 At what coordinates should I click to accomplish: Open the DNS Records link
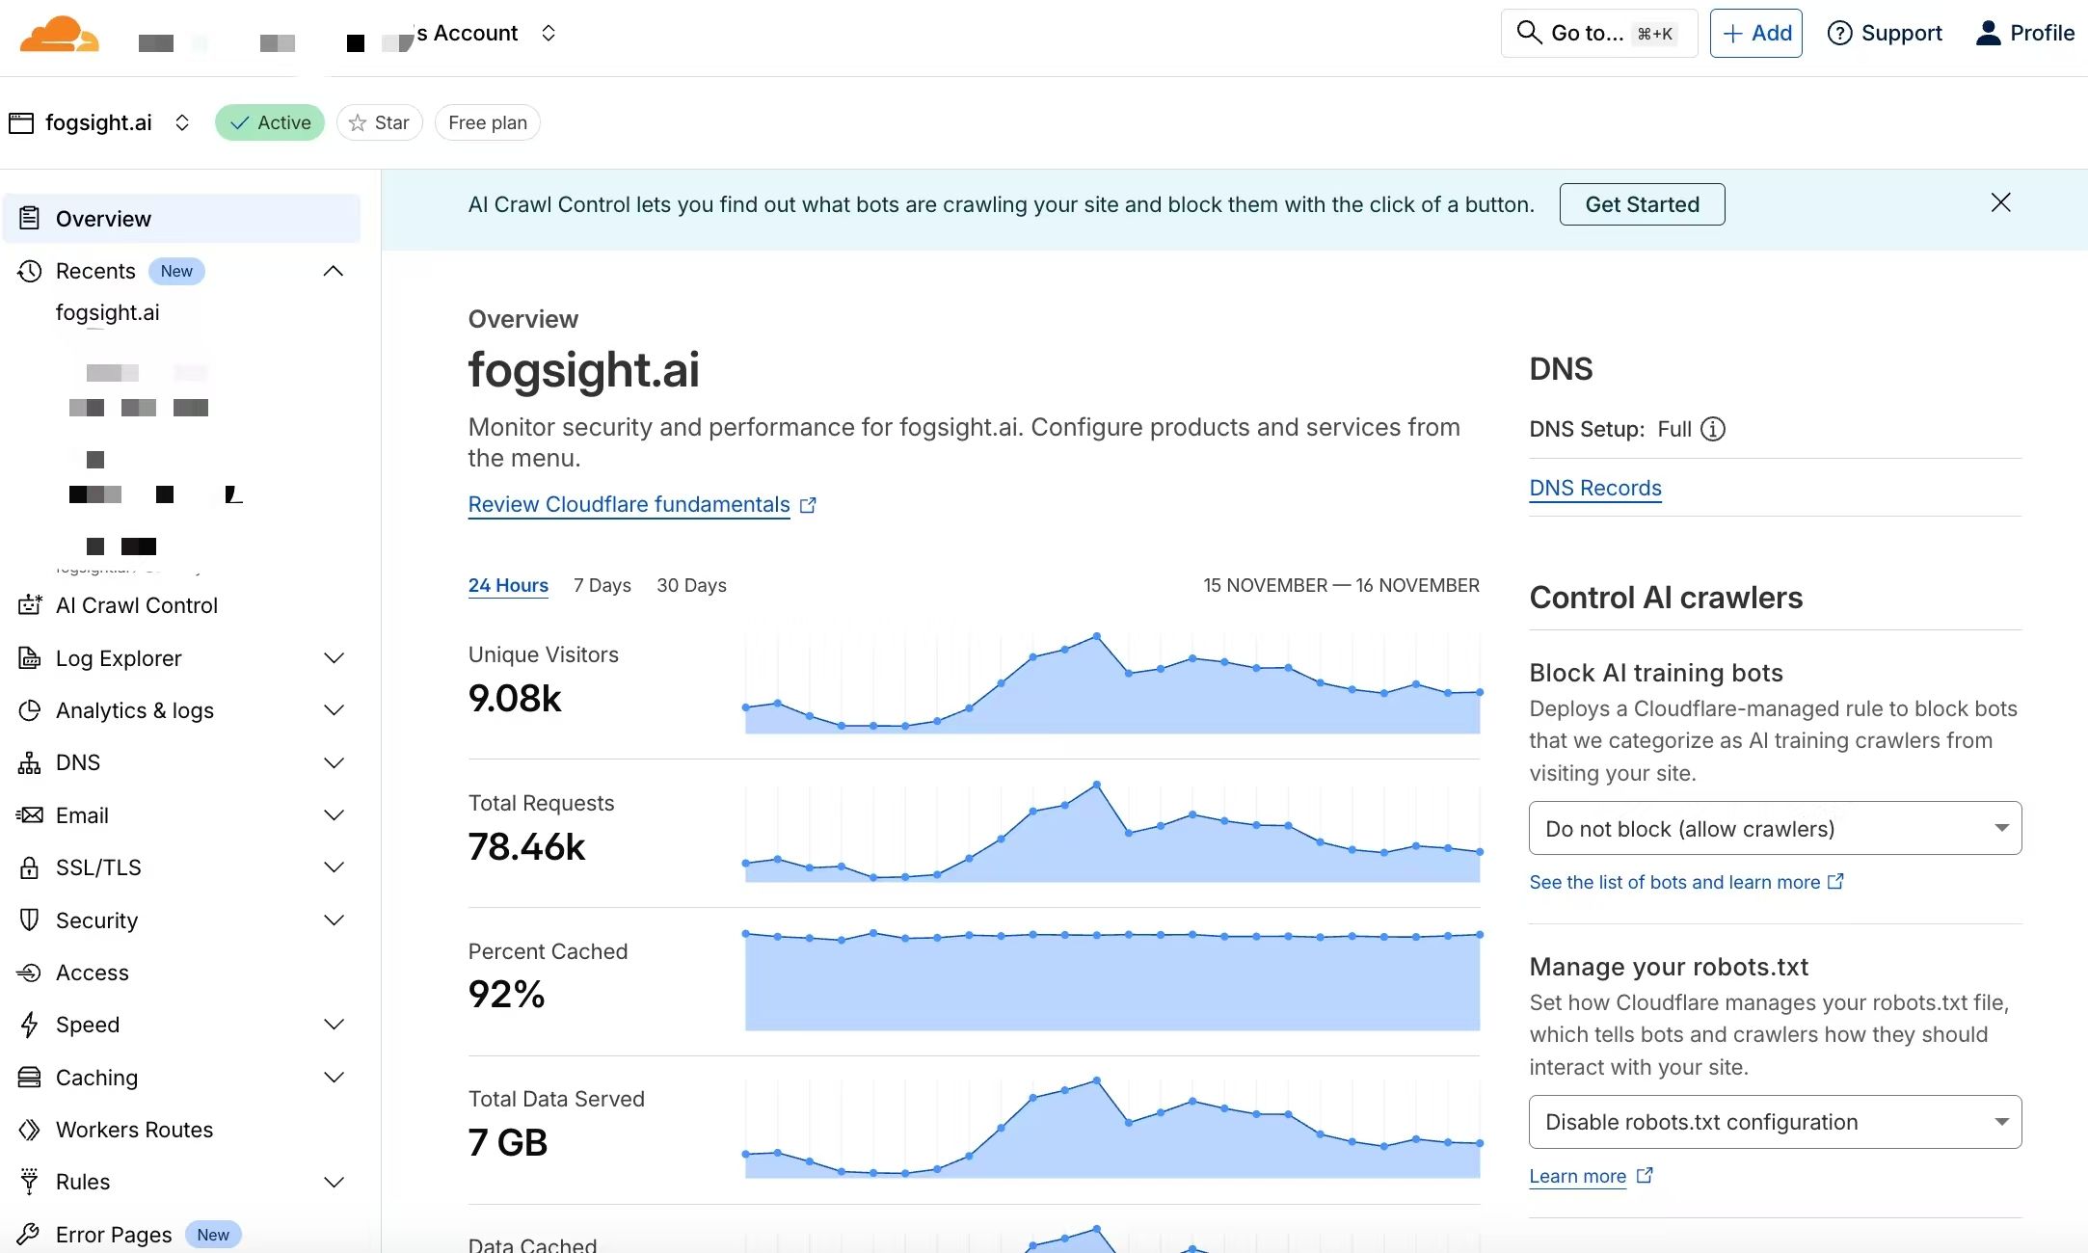[x=1594, y=488]
